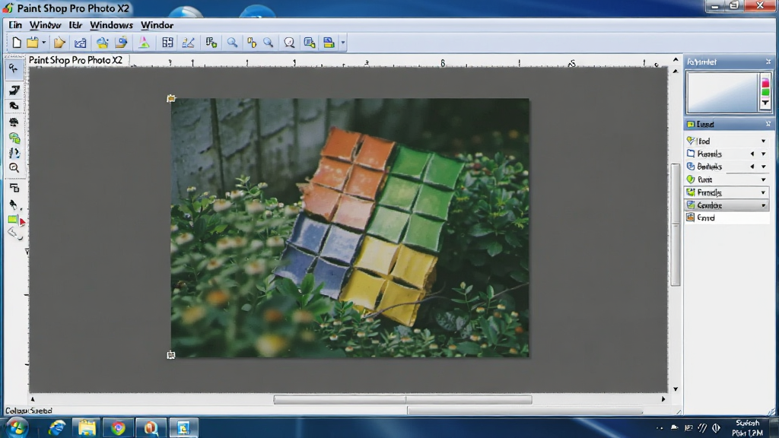Click the image top-left corner handle

pyautogui.click(x=171, y=98)
